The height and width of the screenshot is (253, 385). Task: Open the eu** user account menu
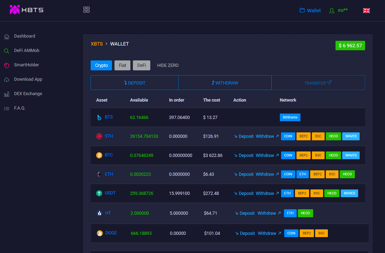338,10
